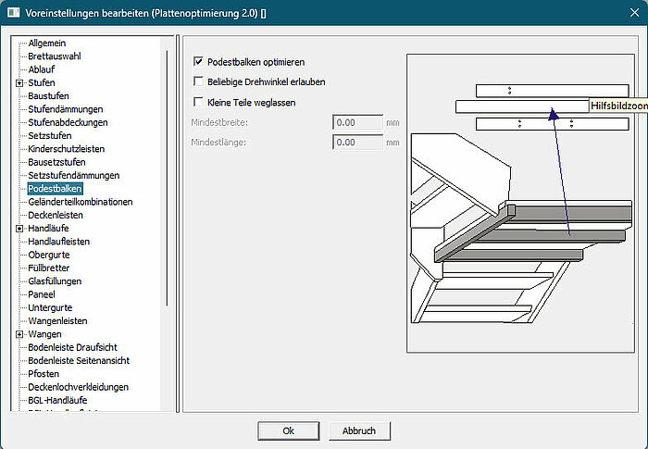Open the Geländerteilkombinationen settings
648x449 pixels.
click(81, 202)
